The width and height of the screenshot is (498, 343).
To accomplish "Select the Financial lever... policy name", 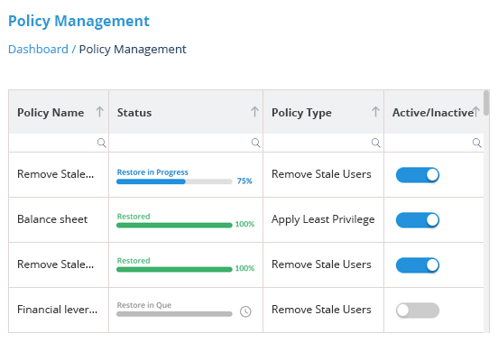I will point(57,310).
